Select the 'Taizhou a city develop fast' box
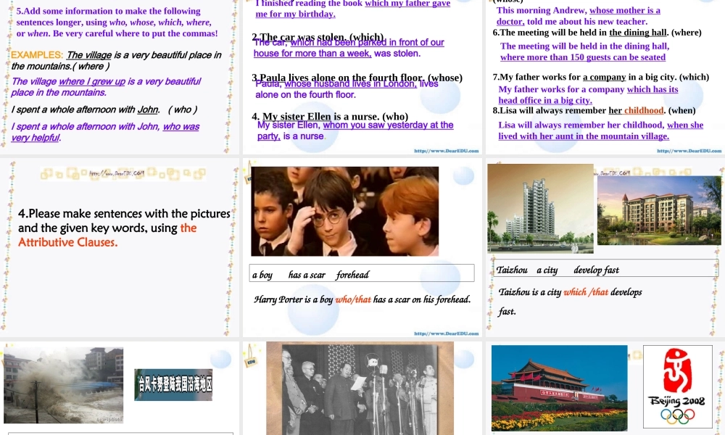The image size is (725, 435). click(x=605, y=268)
